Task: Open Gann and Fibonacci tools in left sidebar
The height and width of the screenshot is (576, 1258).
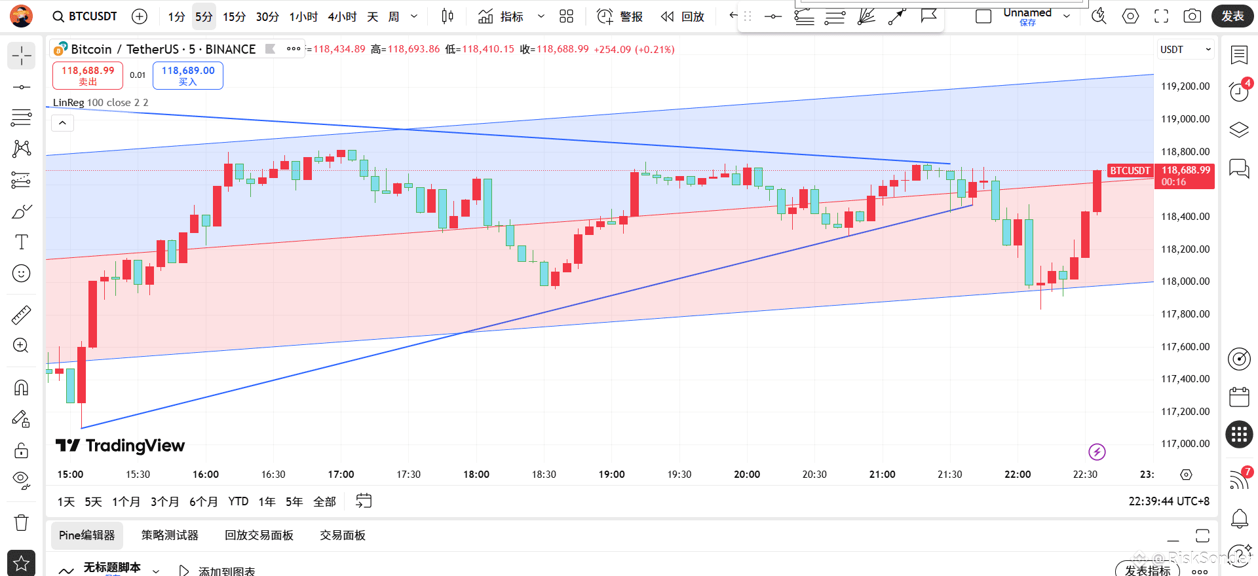Action: pos(21,118)
